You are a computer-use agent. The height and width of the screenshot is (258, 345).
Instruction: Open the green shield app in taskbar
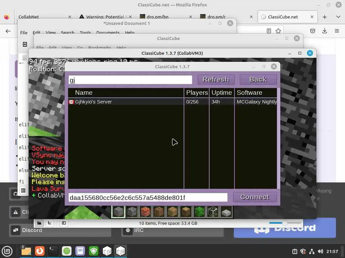click(x=94, y=251)
